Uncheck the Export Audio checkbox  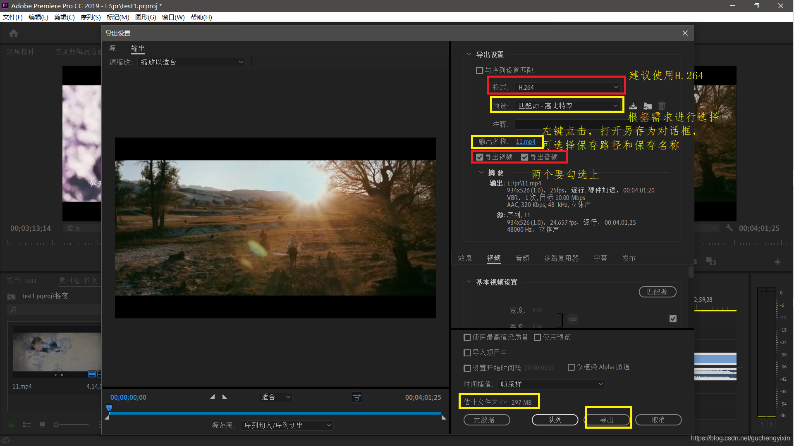click(524, 157)
